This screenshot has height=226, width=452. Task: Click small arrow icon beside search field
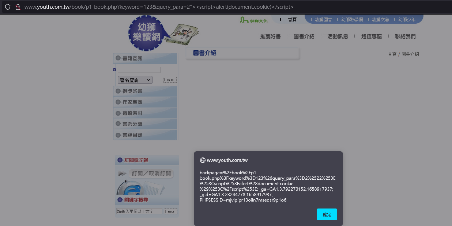pyautogui.click(x=114, y=70)
